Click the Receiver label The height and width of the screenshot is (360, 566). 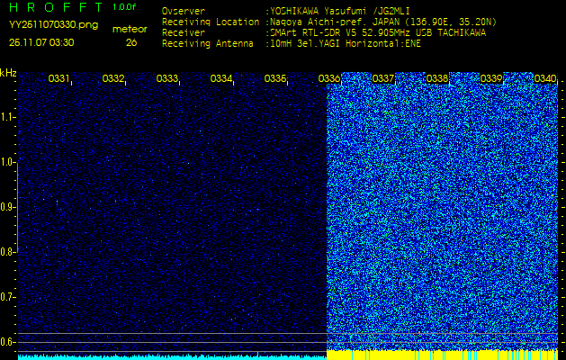184,33
